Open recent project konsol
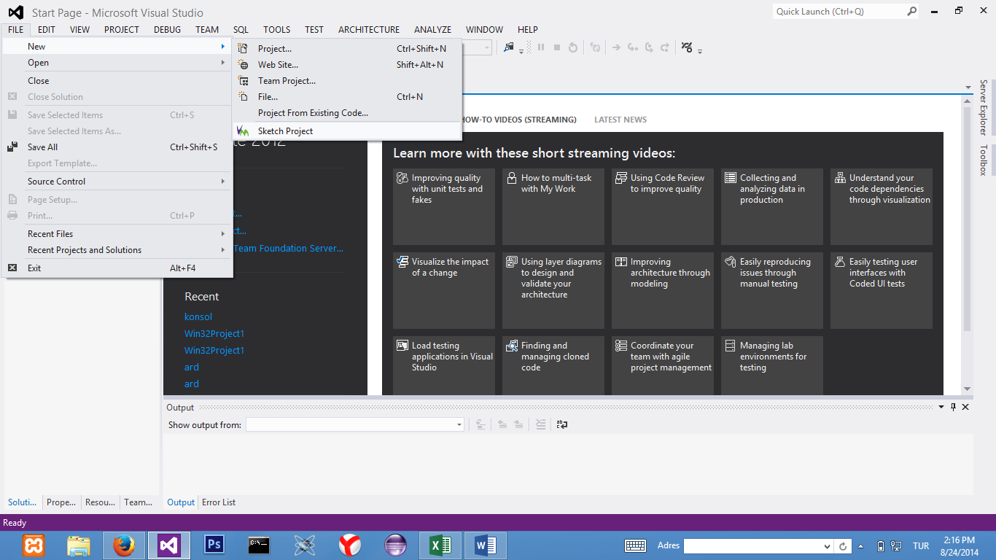996x560 pixels. pos(198,317)
